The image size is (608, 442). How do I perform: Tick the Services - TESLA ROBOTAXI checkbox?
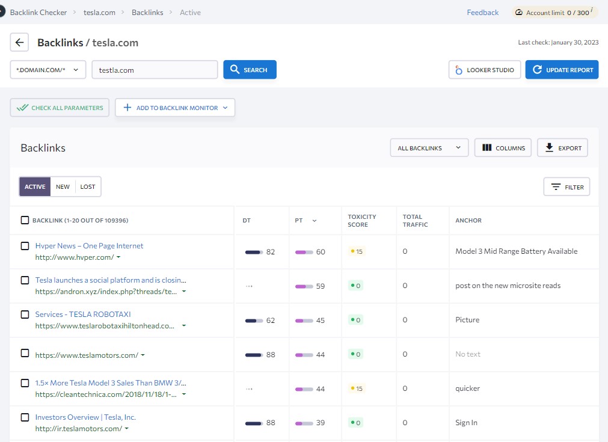tap(25, 315)
